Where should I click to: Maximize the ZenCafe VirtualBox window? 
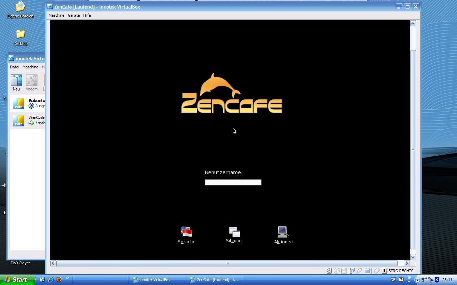407,7
